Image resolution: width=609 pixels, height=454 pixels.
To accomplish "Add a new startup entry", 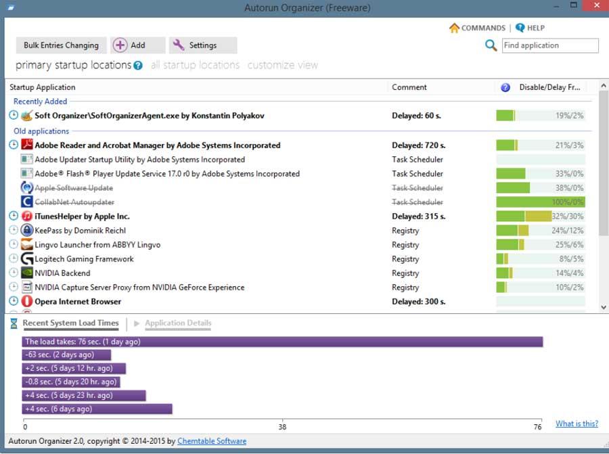I will [138, 45].
